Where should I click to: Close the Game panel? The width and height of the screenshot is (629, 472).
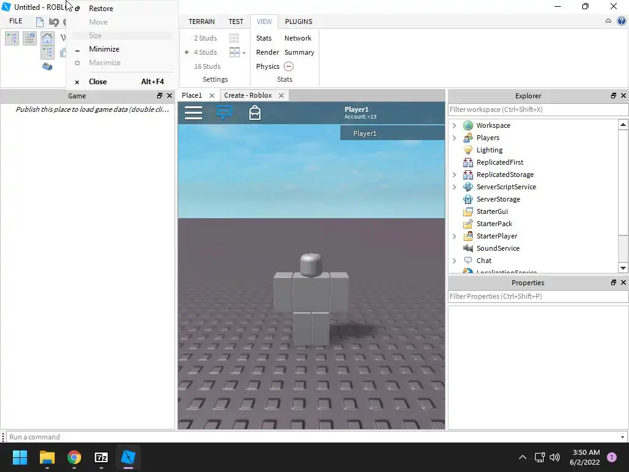pos(170,95)
